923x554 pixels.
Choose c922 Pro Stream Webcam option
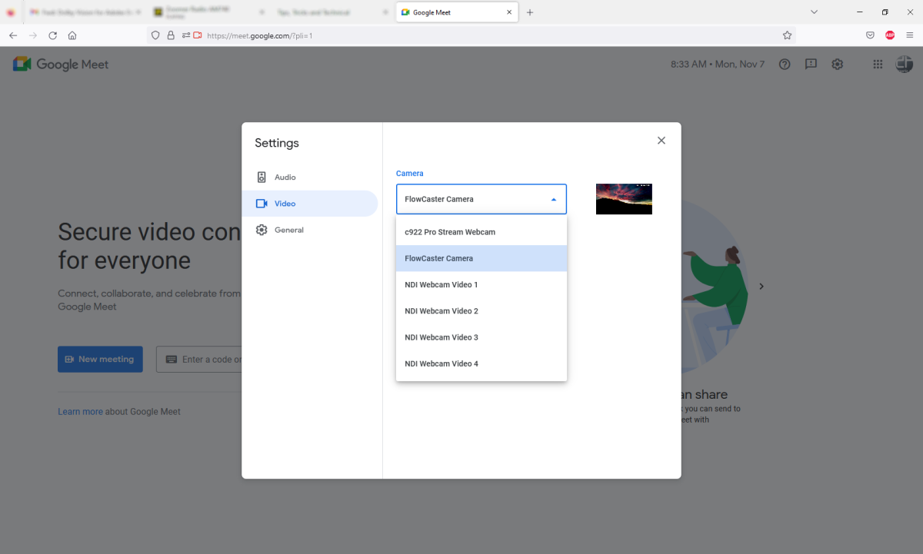point(481,232)
